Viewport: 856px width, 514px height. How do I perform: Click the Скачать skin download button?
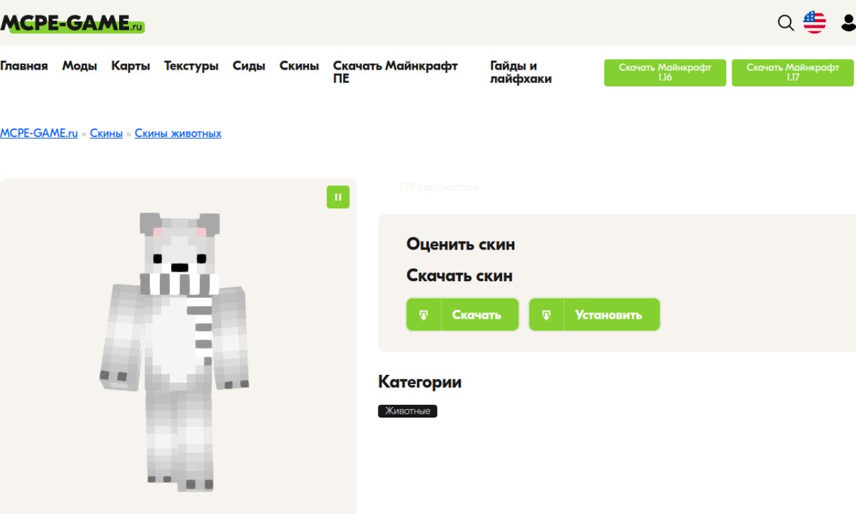[462, 315]
